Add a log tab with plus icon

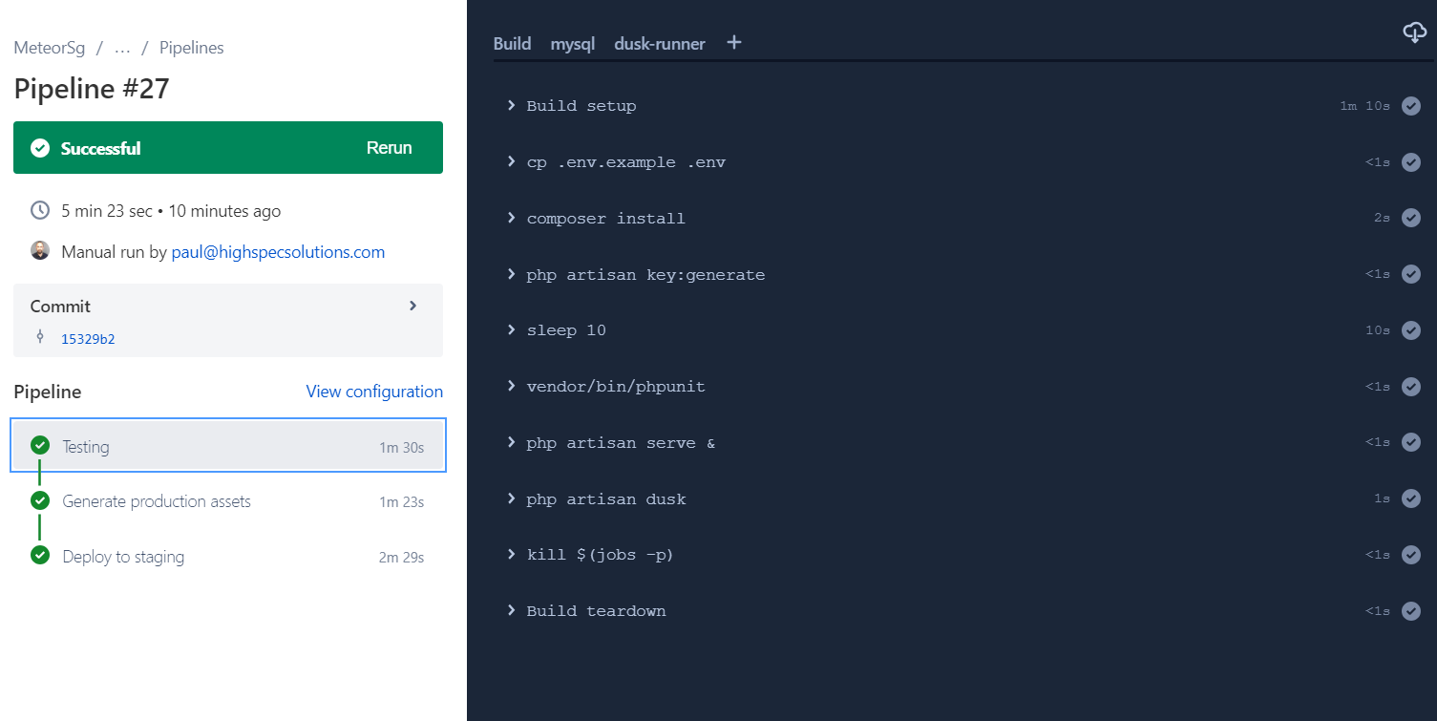click(733, 43)
